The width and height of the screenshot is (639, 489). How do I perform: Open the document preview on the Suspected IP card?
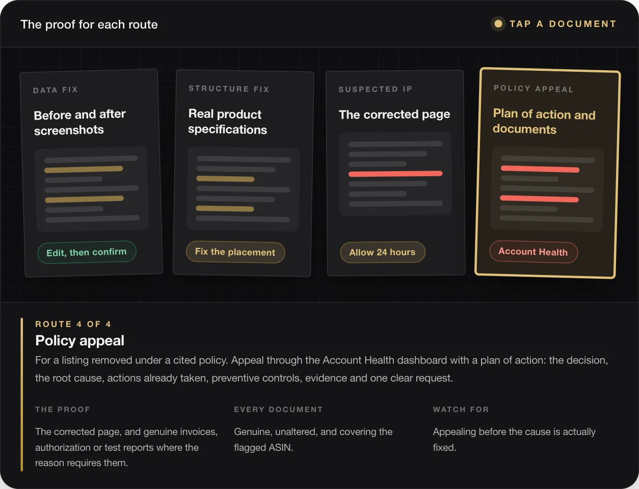tap(395, 174)
